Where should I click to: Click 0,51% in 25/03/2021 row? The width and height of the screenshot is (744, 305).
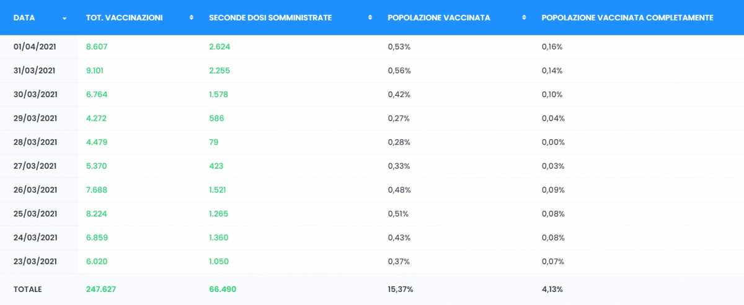[398, 214]
